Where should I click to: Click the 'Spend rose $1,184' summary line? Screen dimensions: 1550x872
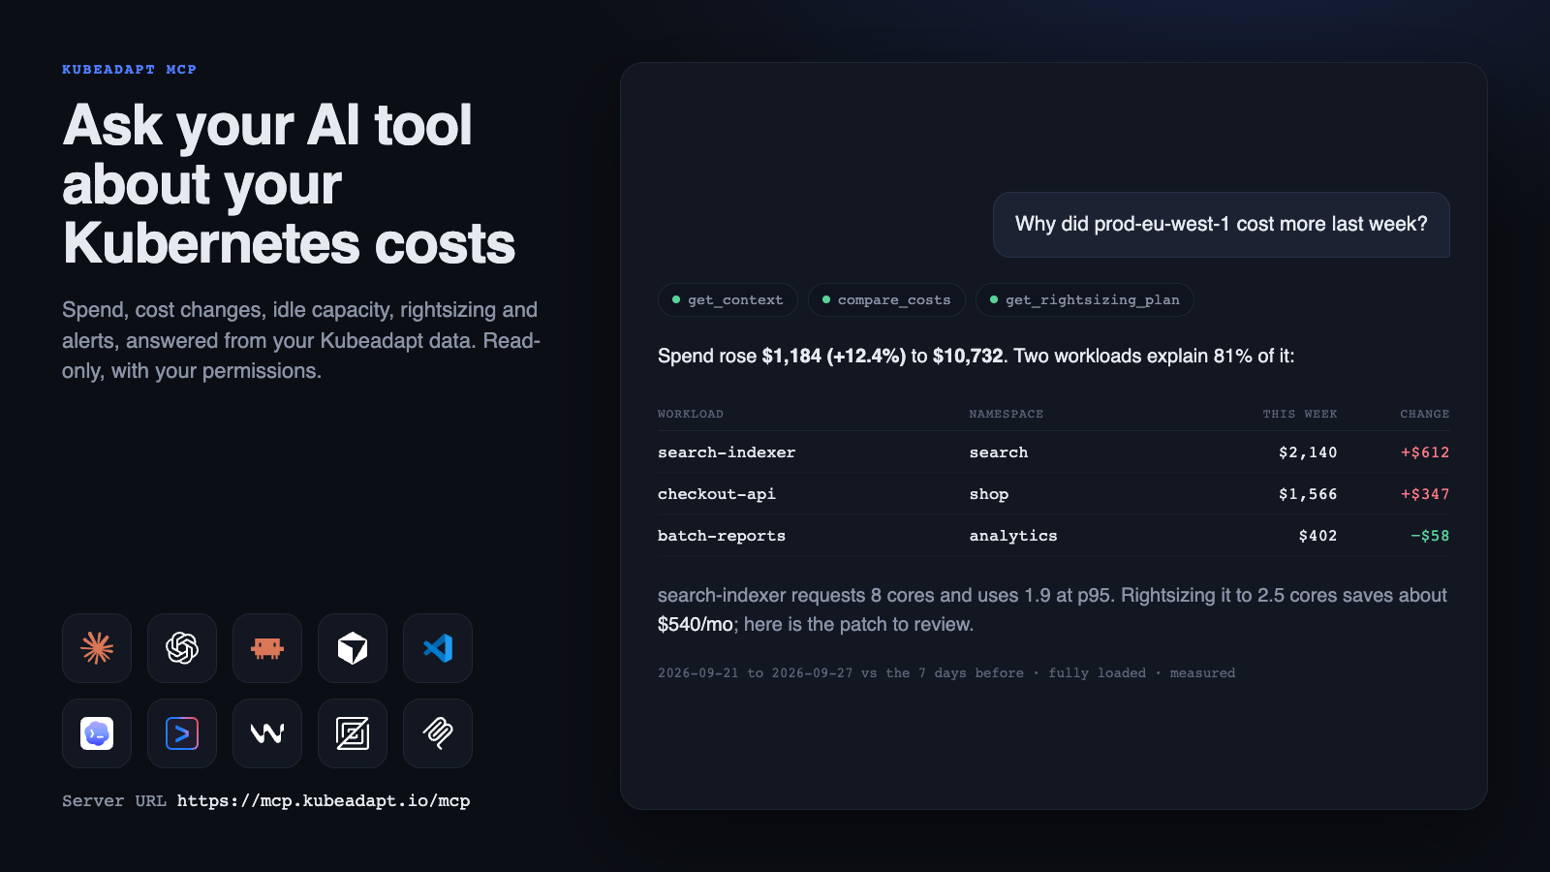tap(976, 357)
